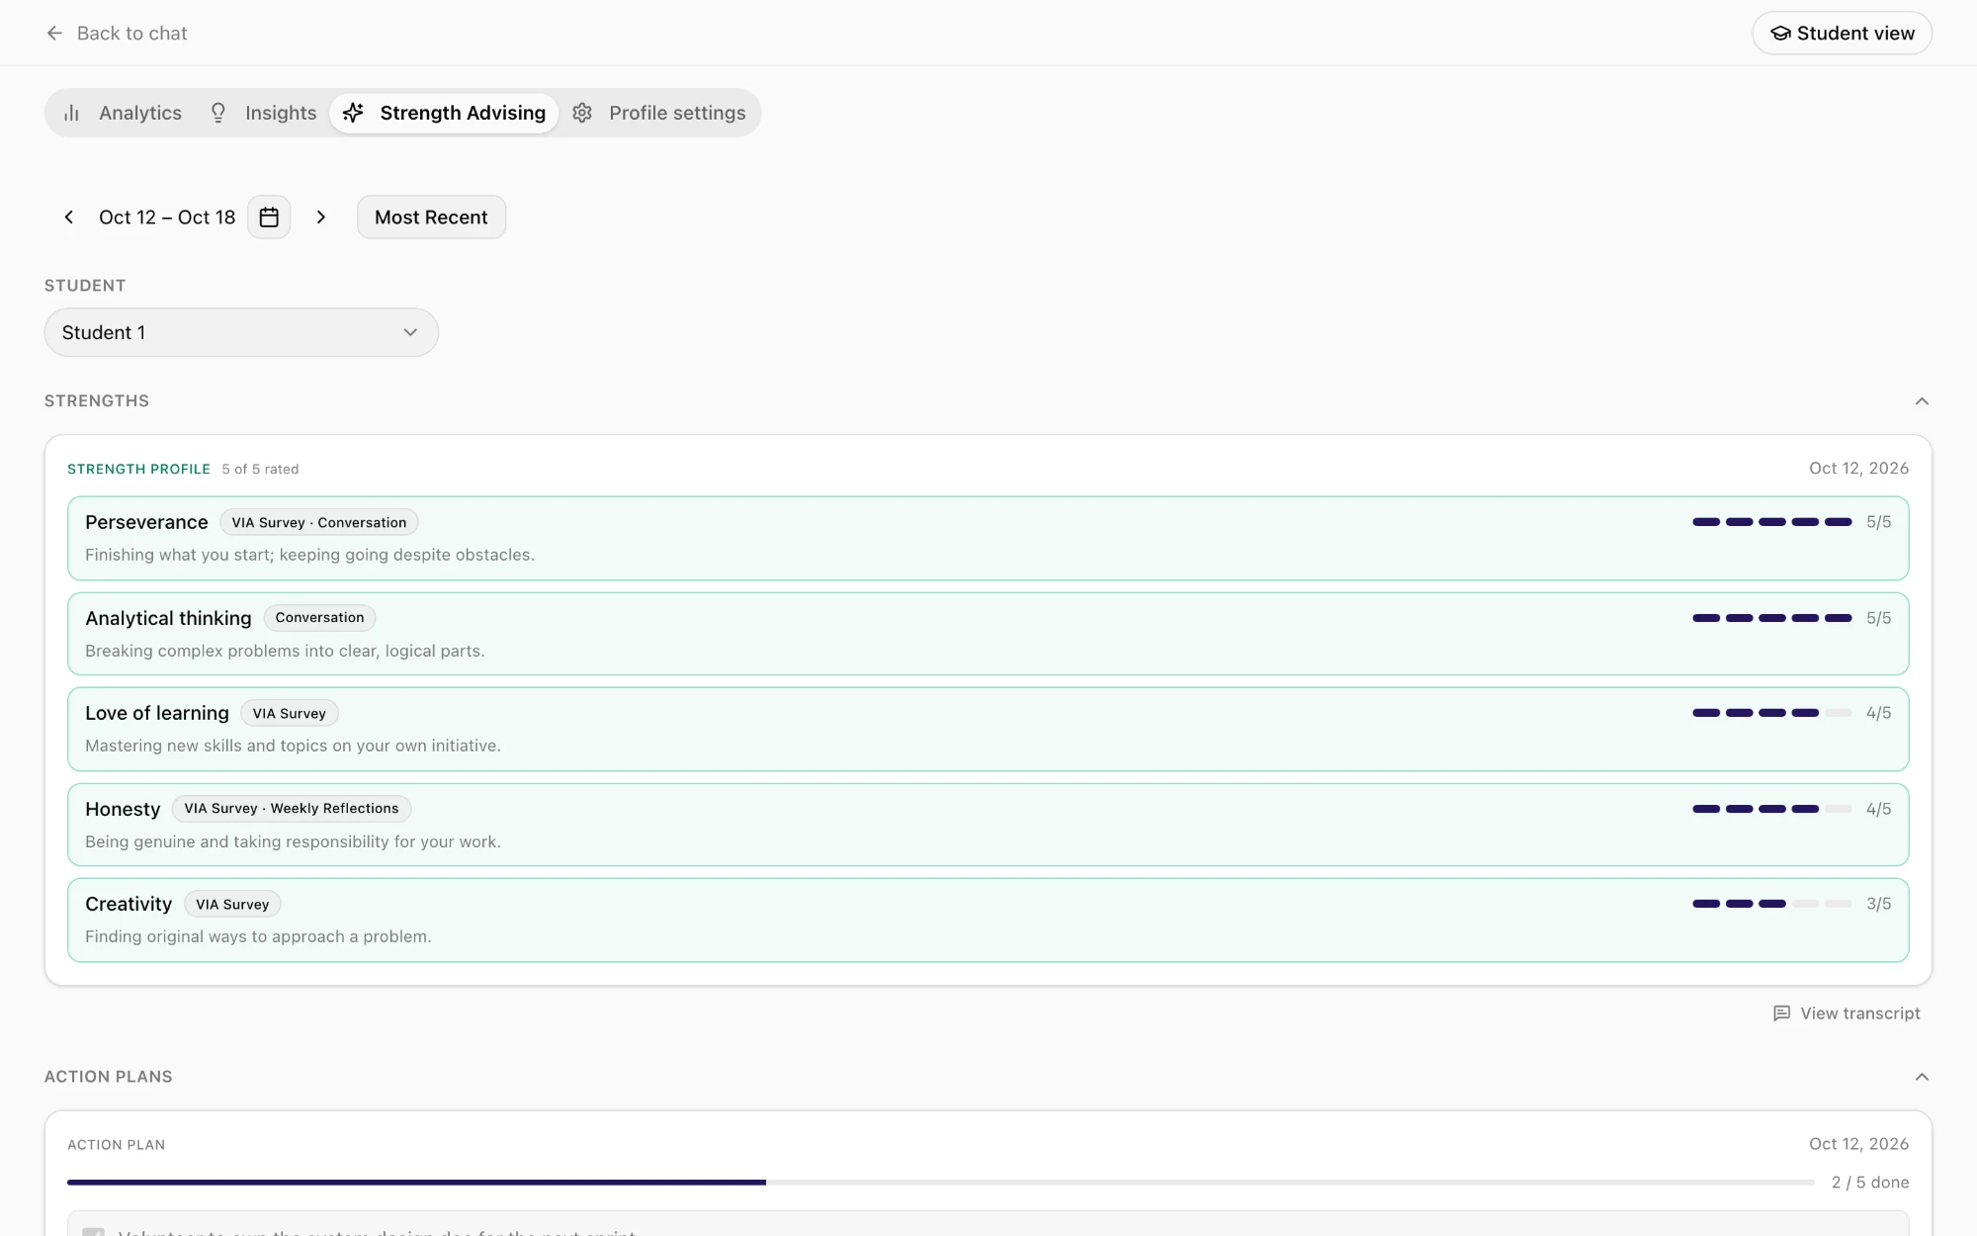Click the 2 / 5 done label
1977x1236 pixels.
click(x=1870, y=1183)
